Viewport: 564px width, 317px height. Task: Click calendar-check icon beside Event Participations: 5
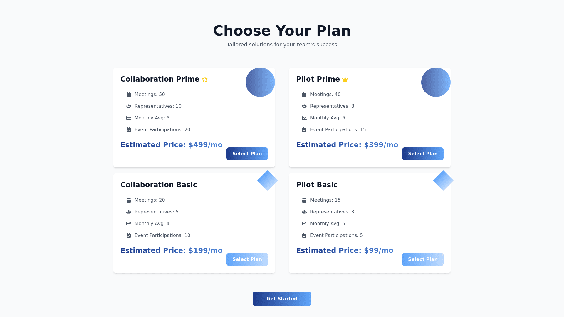tap(304, 235)
